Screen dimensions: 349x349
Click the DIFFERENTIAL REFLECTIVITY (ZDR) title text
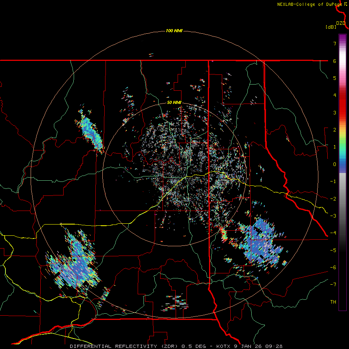pyautogui.click(x=124, y=346)
